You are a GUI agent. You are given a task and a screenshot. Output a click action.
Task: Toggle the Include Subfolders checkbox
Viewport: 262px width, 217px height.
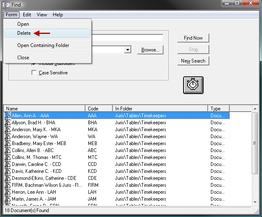[x=34, y=63]
